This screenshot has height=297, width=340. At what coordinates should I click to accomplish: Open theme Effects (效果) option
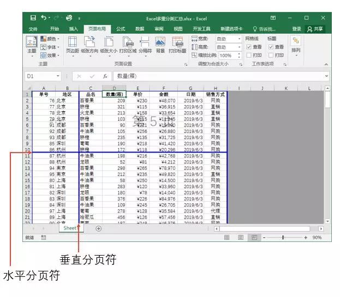50,56
